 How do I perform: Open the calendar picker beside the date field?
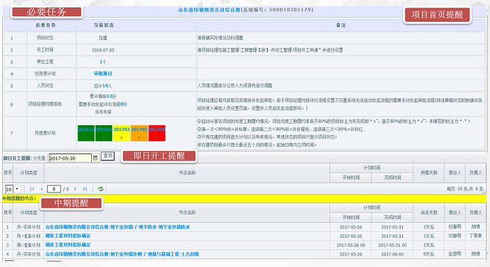coord(95,158)
